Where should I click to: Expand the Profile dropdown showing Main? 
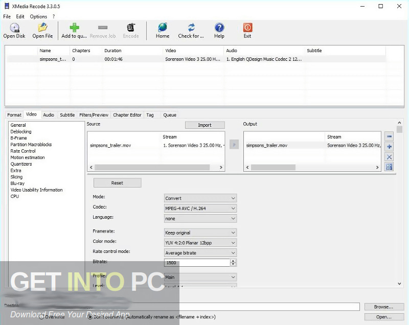click(200, 277)
